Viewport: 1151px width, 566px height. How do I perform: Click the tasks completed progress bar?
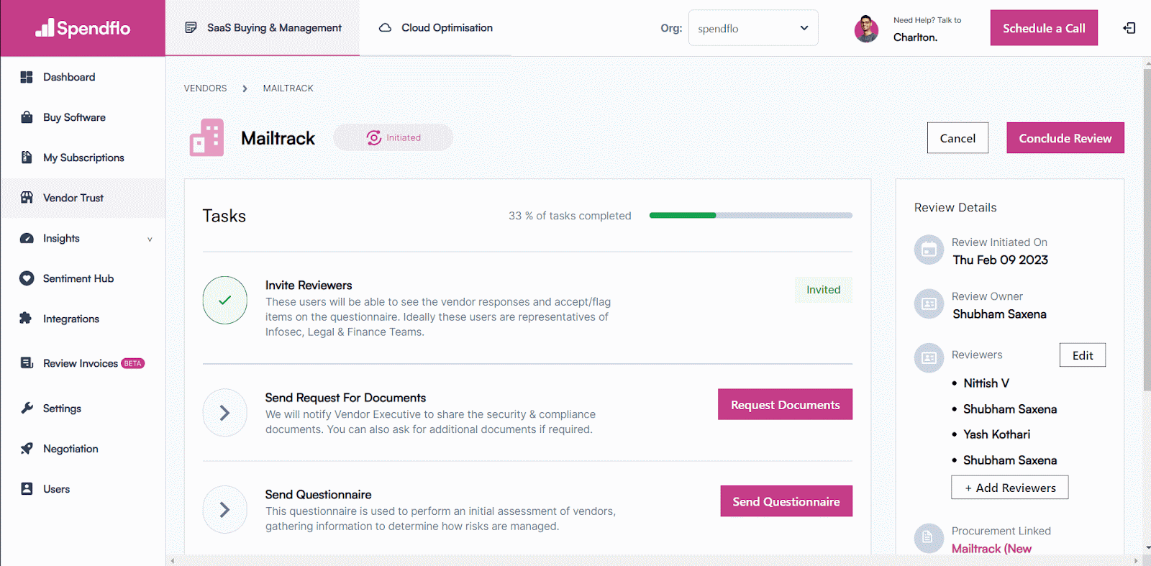(x=751, y=215)
